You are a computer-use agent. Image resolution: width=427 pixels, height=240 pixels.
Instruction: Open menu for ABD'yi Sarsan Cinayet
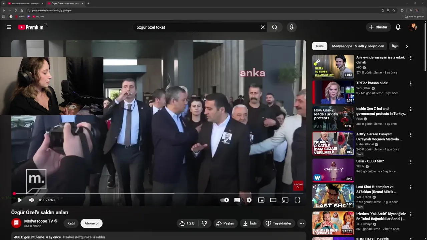click(x=411, y=135)
